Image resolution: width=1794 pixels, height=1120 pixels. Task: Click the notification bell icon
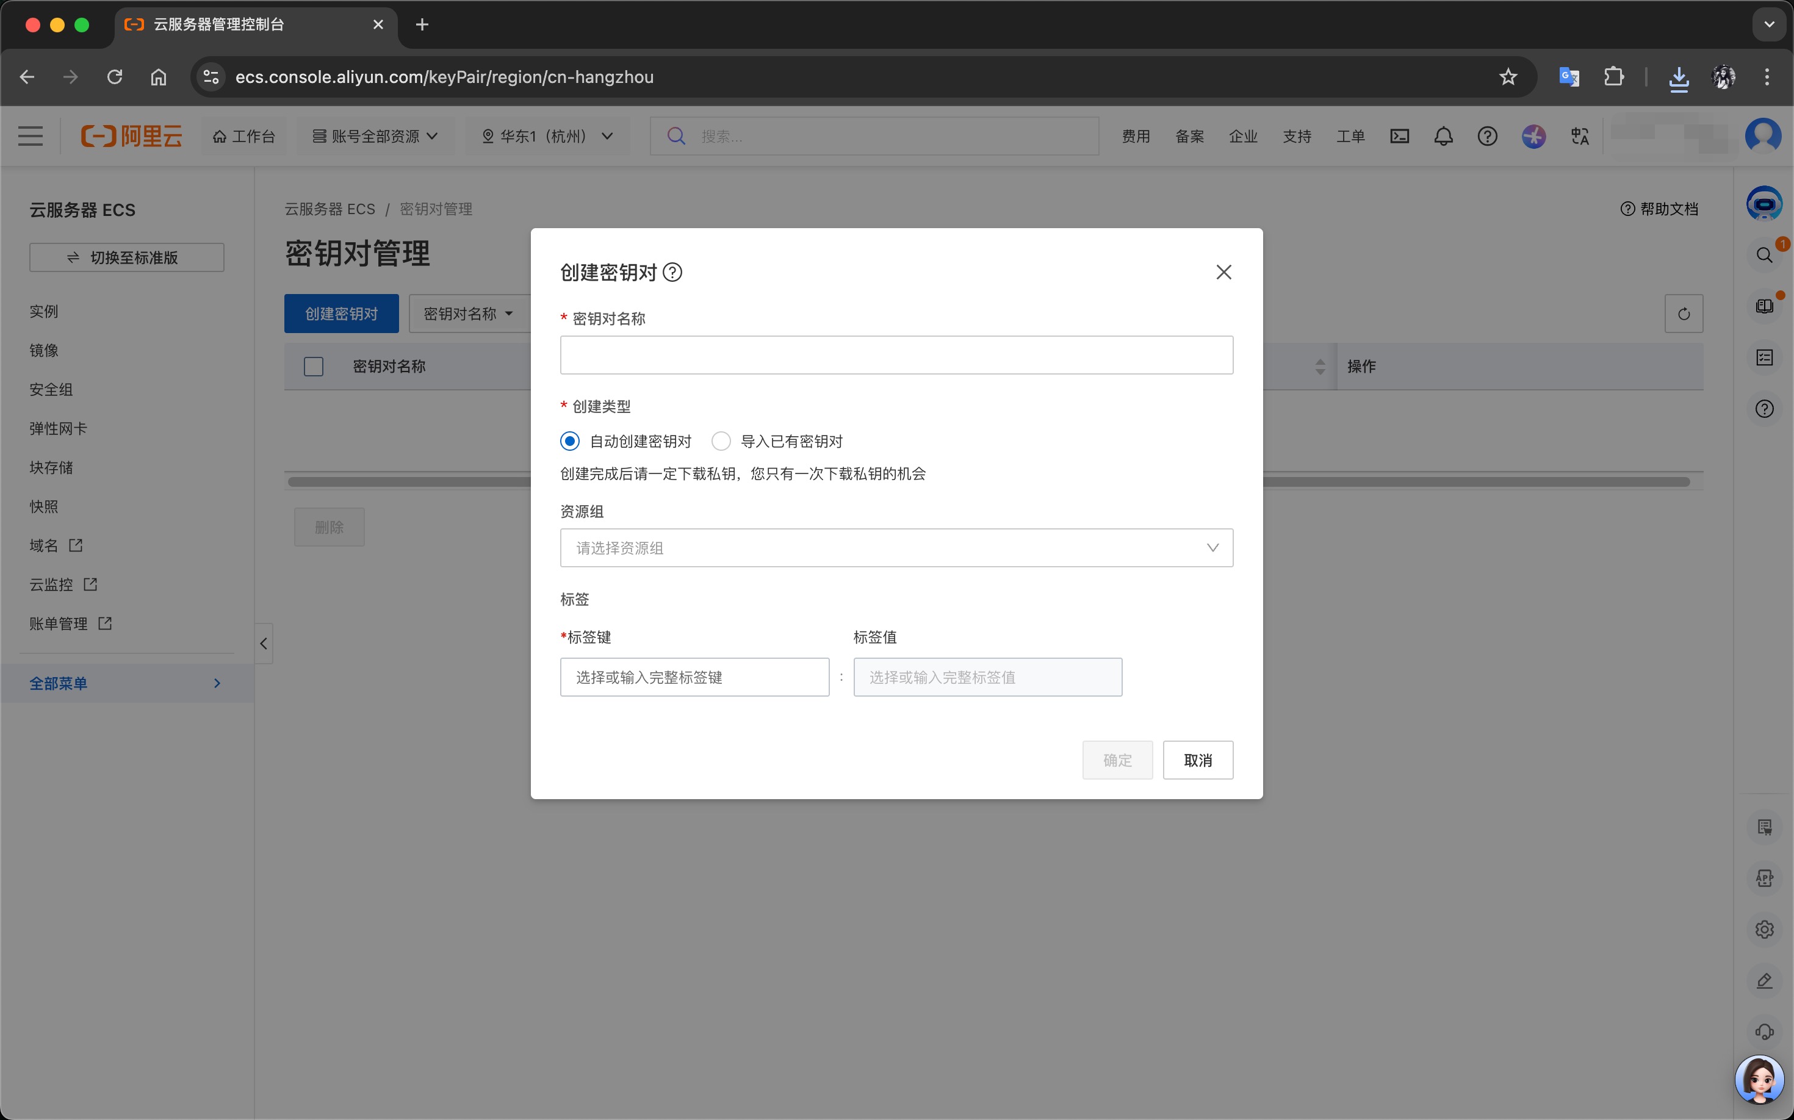(x=1443, y=136)
